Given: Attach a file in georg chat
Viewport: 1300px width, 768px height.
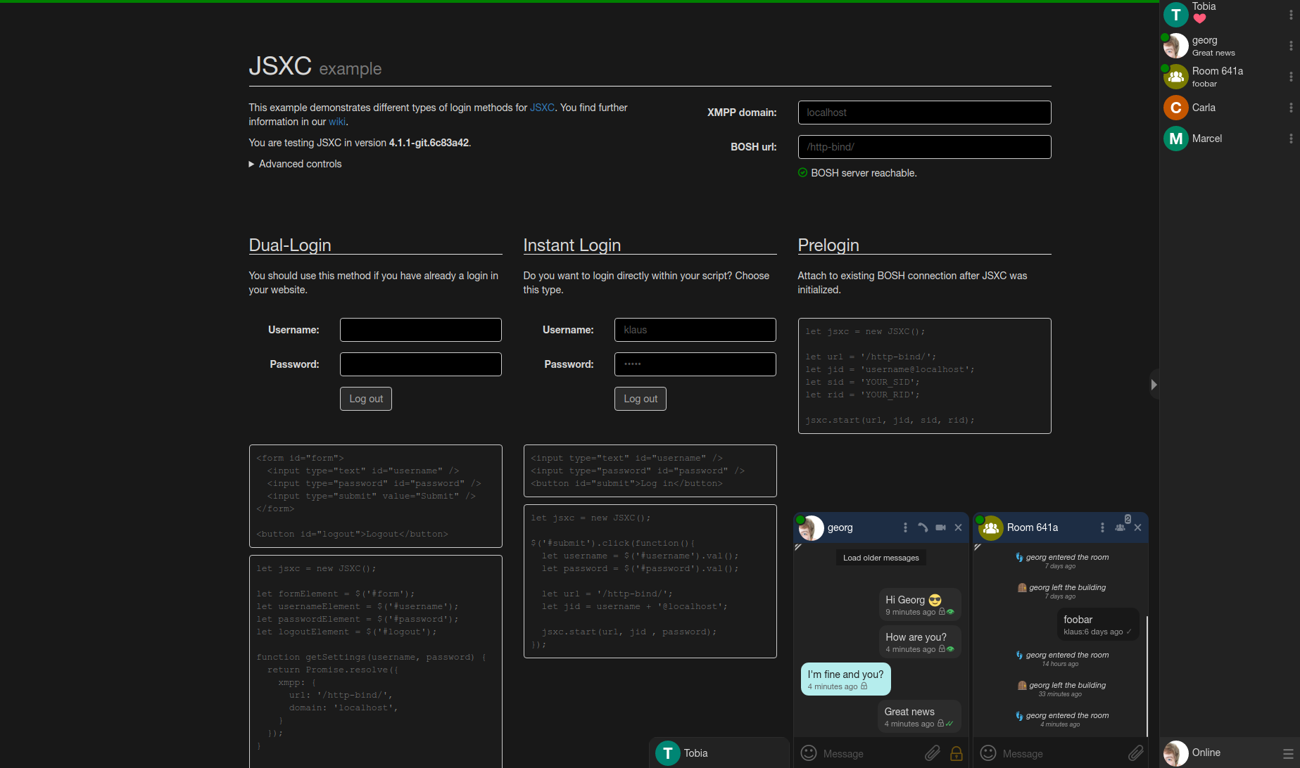Looking at the screenshot, I should [x=933, y=753].
